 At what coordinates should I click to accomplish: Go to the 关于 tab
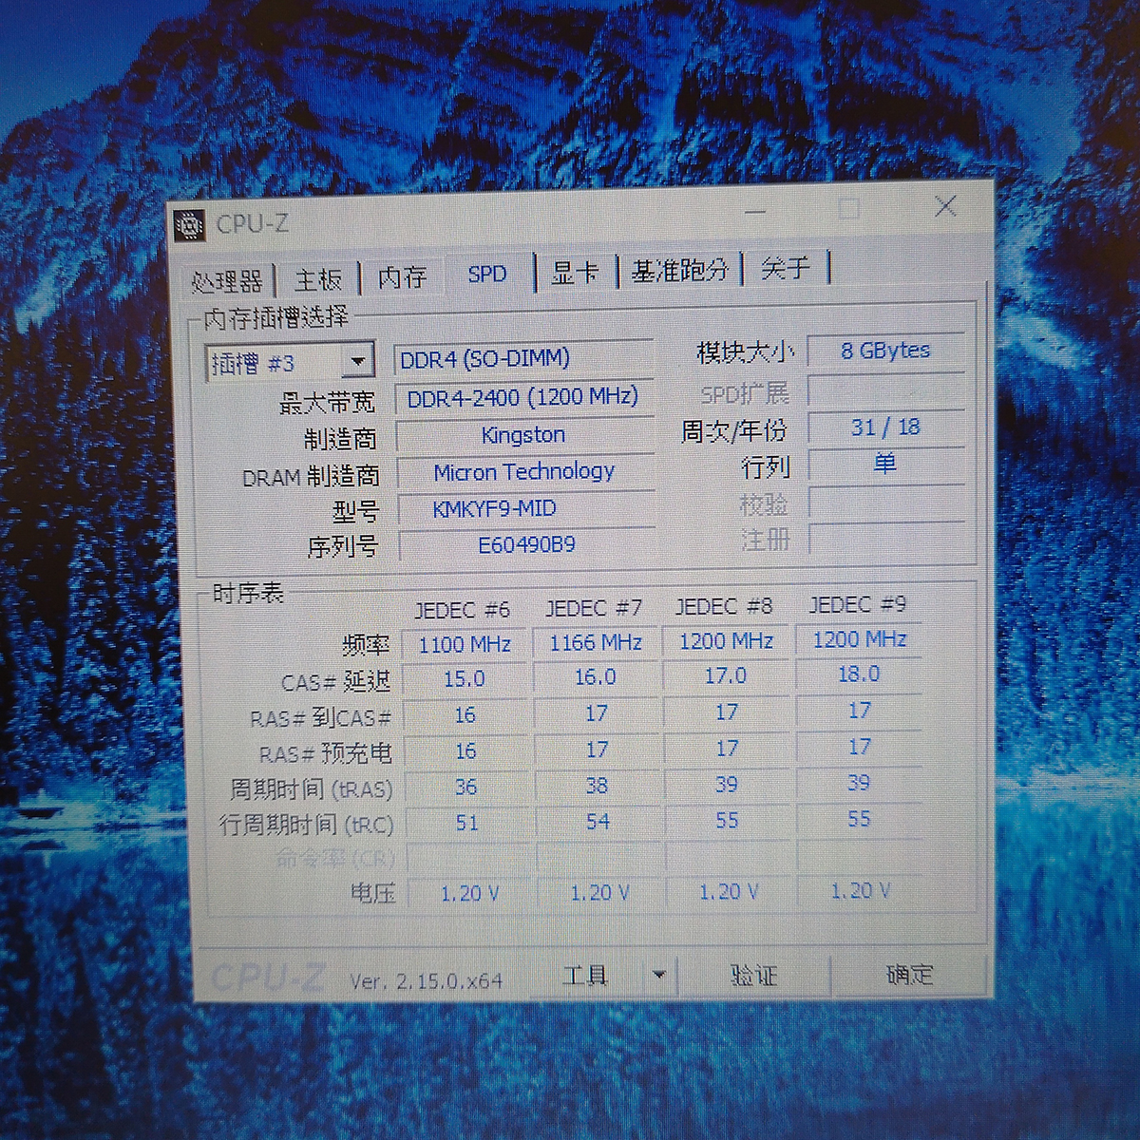pos(786,269)
